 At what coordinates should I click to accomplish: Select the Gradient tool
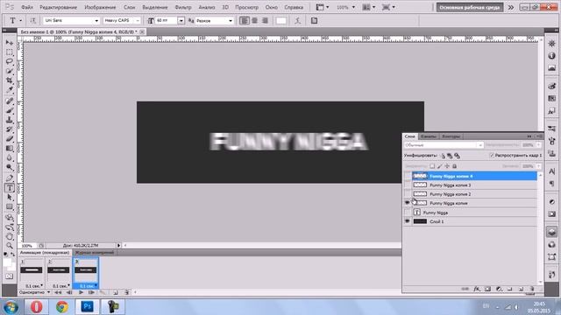coord(10,148)
